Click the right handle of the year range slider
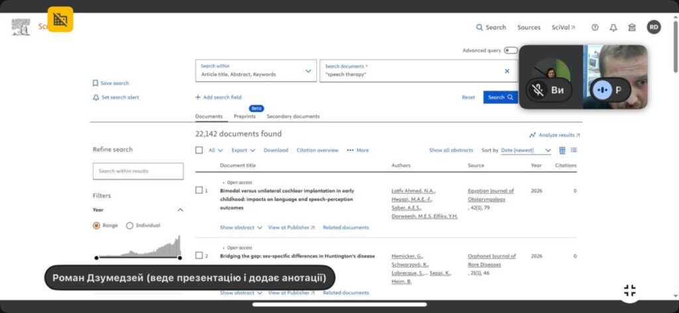 [180, 257]
